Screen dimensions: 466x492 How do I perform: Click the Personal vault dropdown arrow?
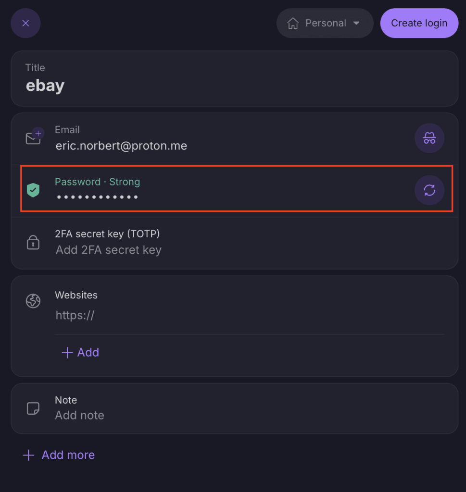pos(356,23)
